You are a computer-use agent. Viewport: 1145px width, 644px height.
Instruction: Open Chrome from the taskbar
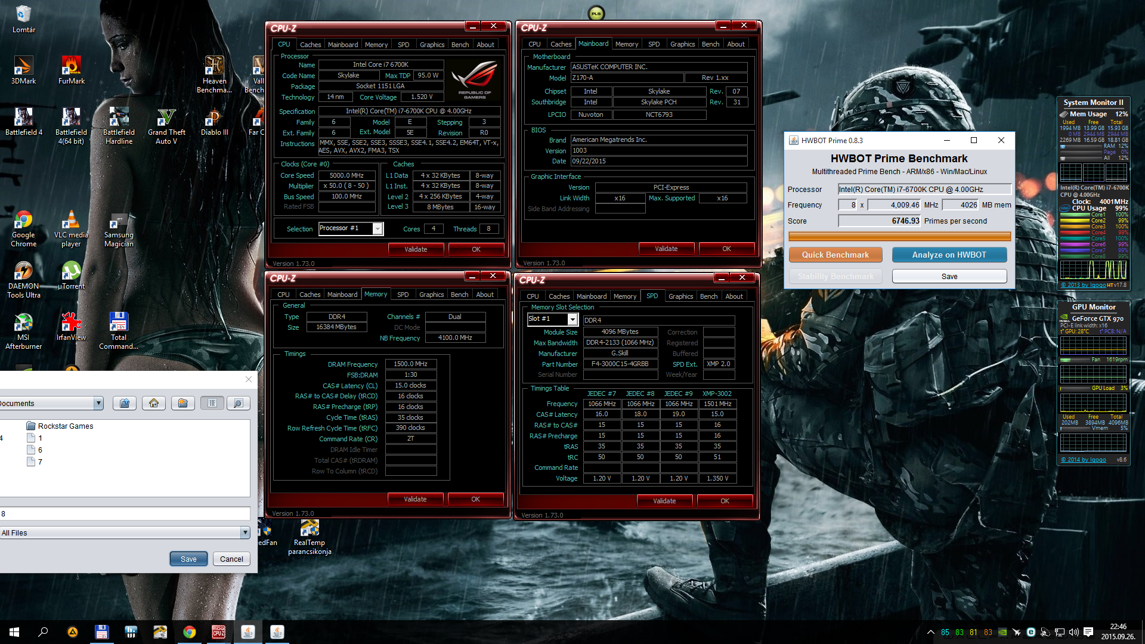(189, 632)
